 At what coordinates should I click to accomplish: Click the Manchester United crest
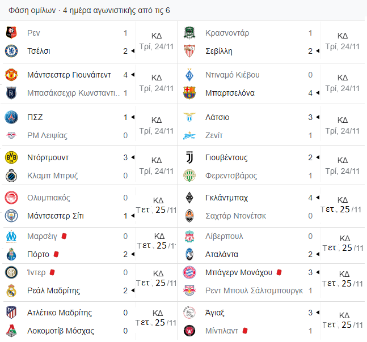[11, 75]
